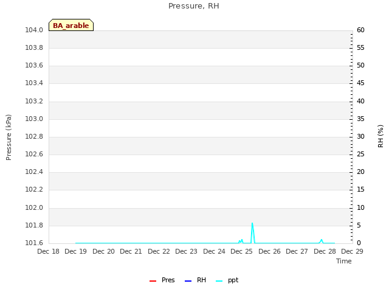This screenshot has height=292, width=389.
Task: Click the Dec 20 x-axis tick label
Action: pos(103,251)
